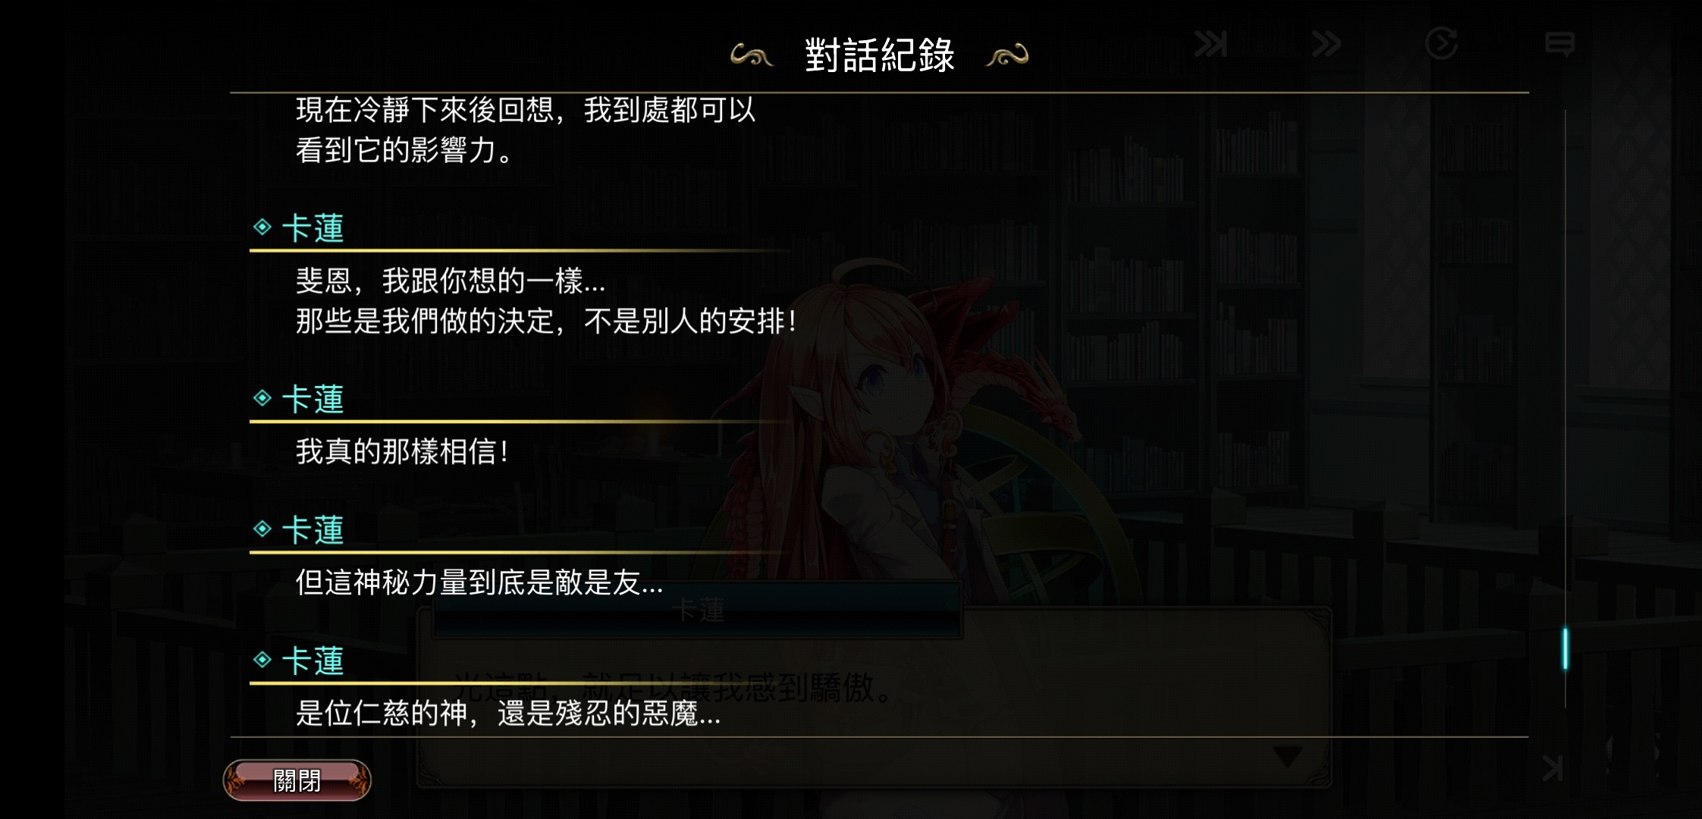Image resolution: width=1702 pixels, height=819 pixels.
Task: Click the diamond icon above 是位仁慈的神 line
Action: [262, 660]
